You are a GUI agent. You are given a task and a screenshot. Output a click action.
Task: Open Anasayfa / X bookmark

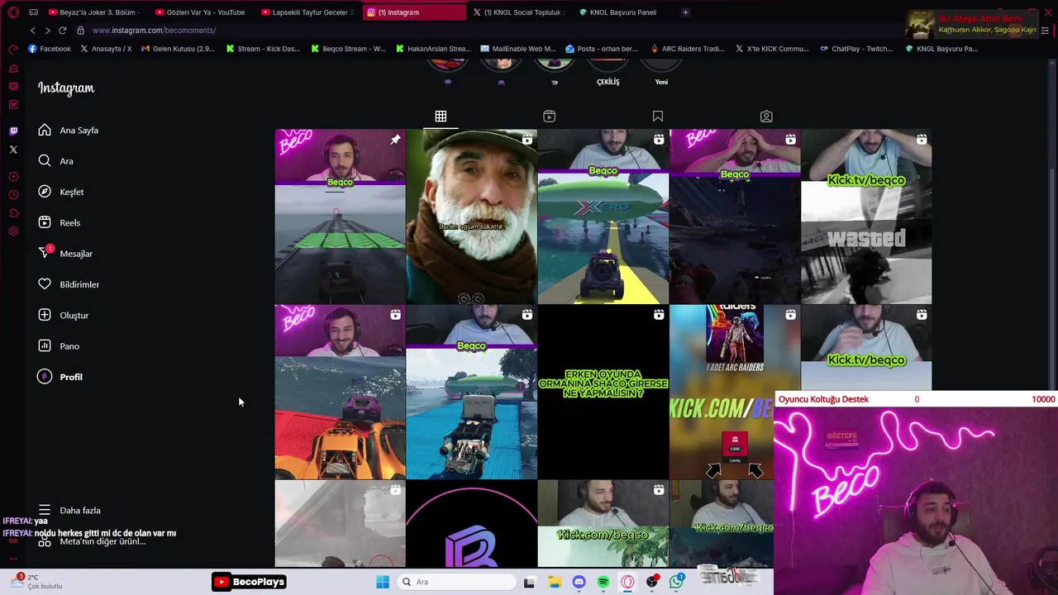(106, 49)
